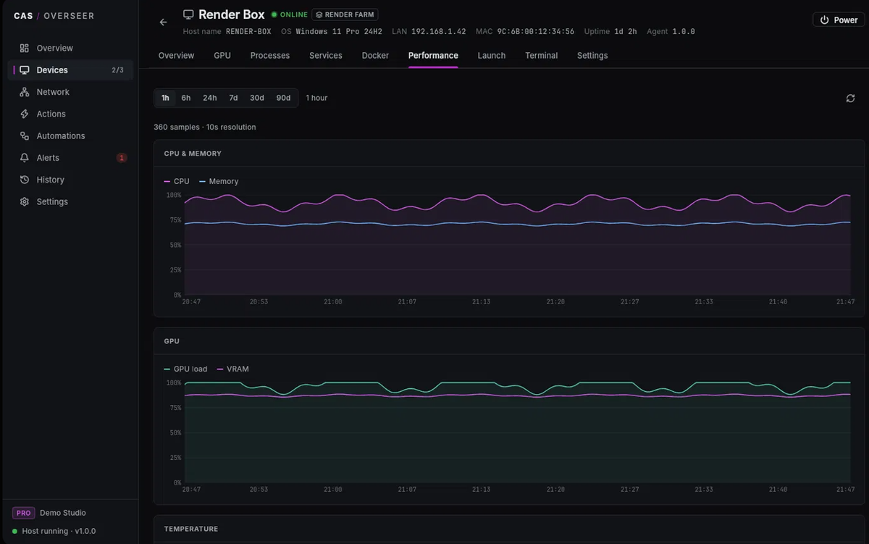This screenshot has height=544, width=869.
Task: Click the Alerts bell icon
Action: point(25,158)
